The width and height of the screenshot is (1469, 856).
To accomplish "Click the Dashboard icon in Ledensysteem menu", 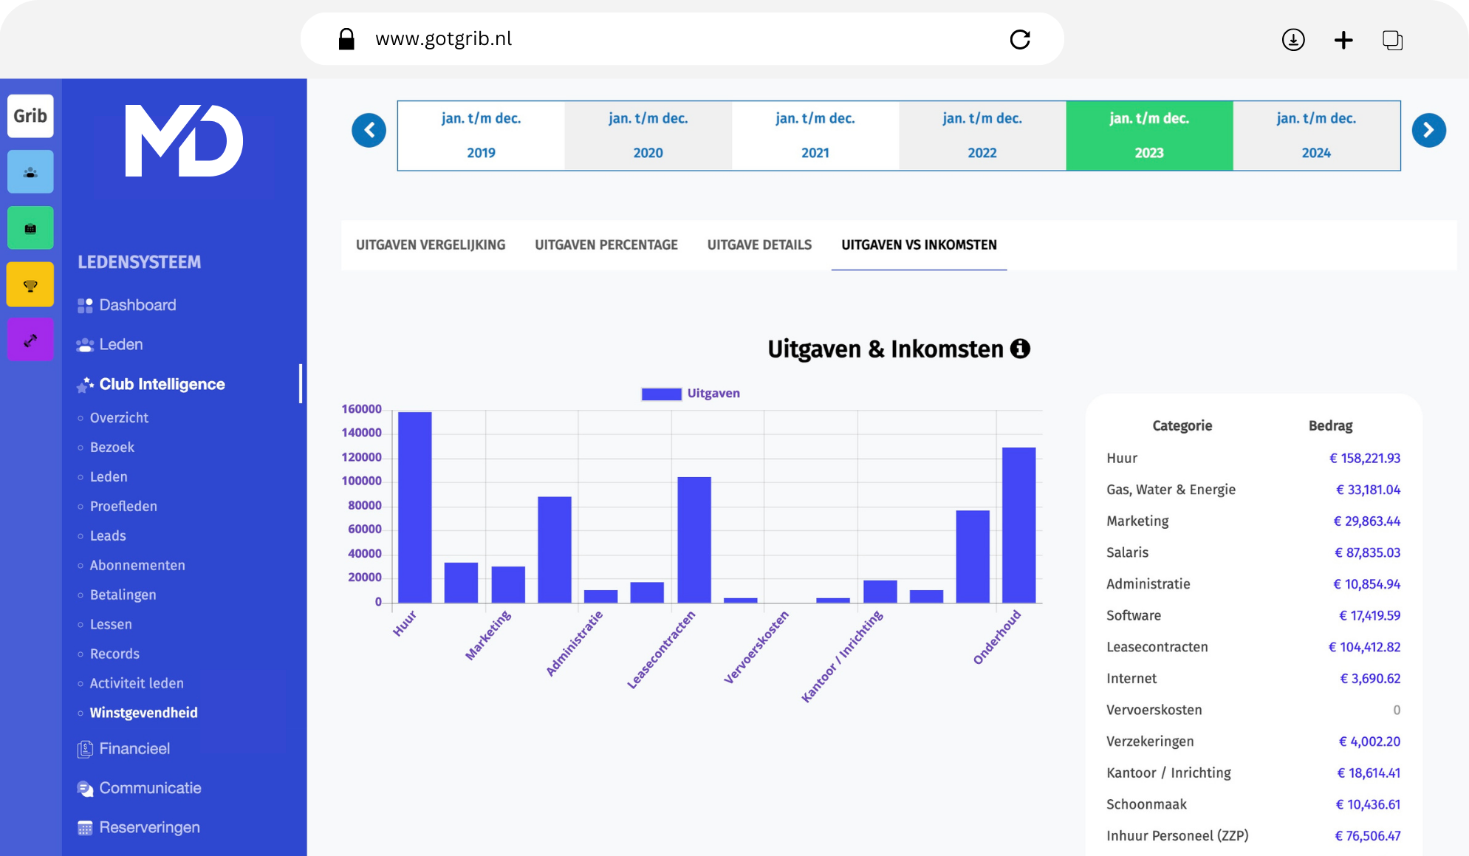I will pyautogui.click(x=83, y=304).
